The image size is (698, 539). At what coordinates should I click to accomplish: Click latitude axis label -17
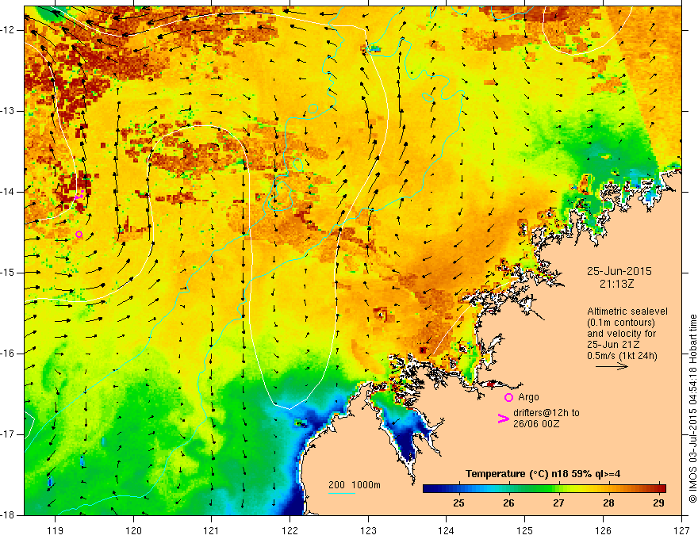(x=9, y=434)
